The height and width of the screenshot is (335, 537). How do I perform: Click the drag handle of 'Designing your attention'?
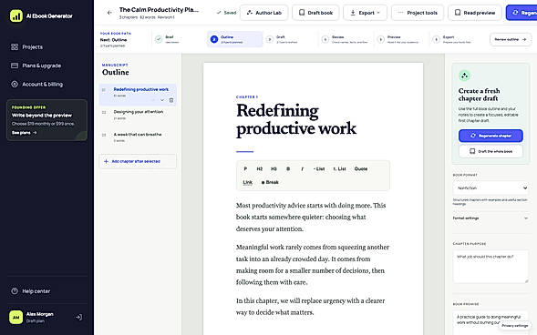pyautogui.click(x=104, y=112)
